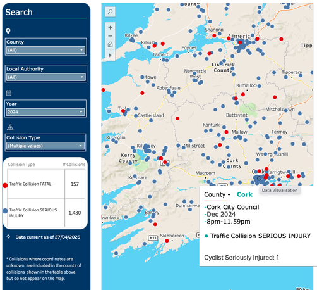The height and width of the screenshot is (290, 317).
Task: Open the Year dropdown set to 2024
Action: pyautogui.click(x=45, y=112)
